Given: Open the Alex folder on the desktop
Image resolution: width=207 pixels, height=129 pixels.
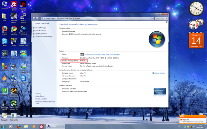Looking at the screenshot, I should tap(4, 18).
